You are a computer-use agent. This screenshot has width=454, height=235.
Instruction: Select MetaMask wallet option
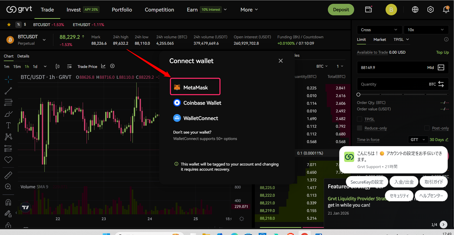point(195,87)
